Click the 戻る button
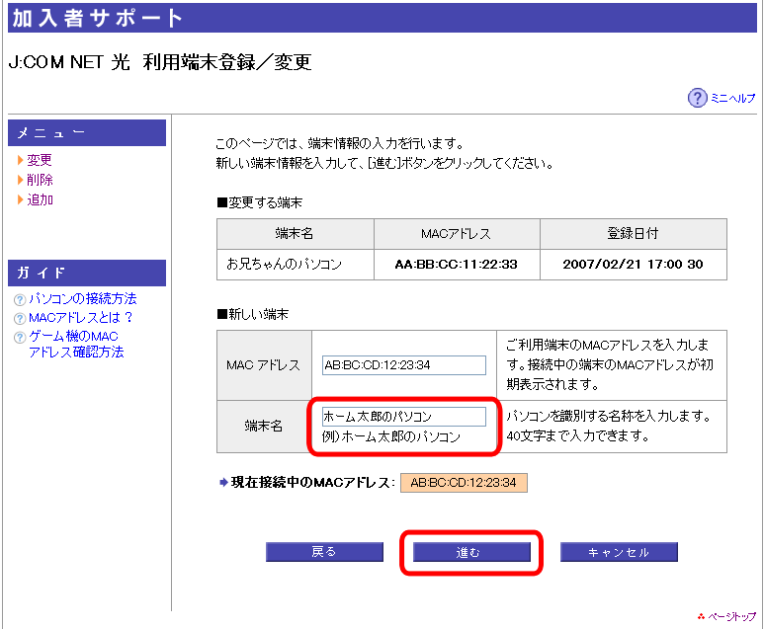The image size is (764, 629). pyautogui.click(x=324, y=552)
